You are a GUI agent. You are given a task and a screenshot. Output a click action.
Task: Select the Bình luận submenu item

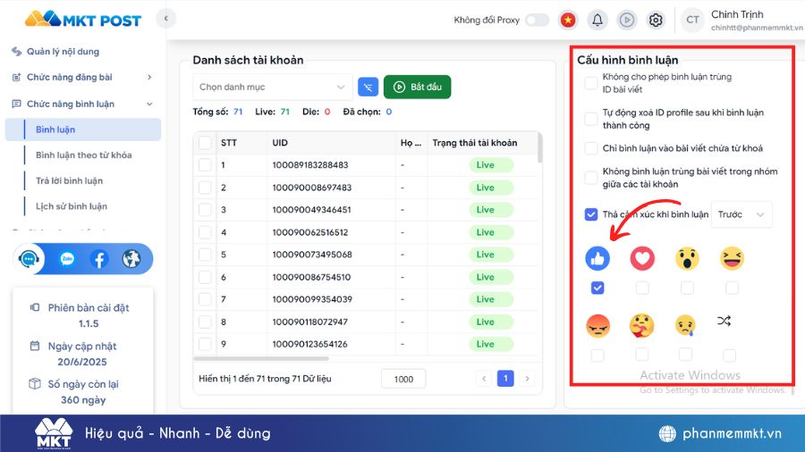pyautogui.click(x=83, y=130)
